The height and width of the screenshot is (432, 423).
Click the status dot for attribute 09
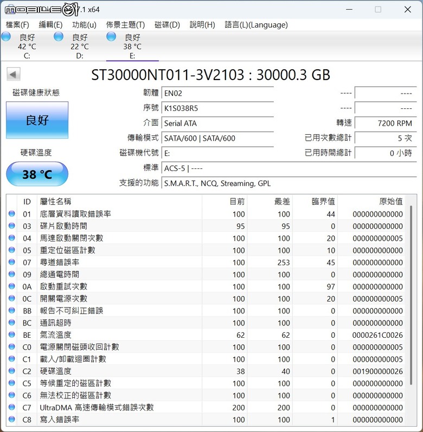(11, 274)
